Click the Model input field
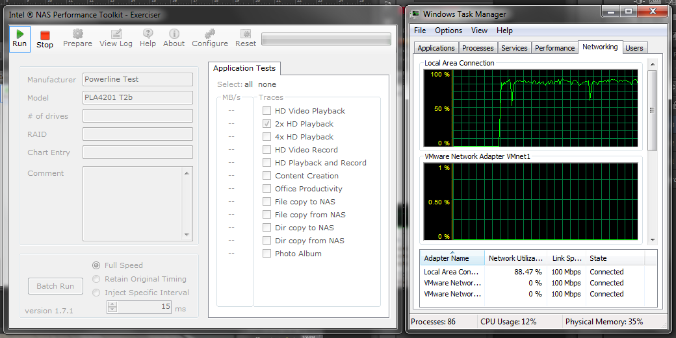This screenshot has width=676, height=338. tap(138, 97)
